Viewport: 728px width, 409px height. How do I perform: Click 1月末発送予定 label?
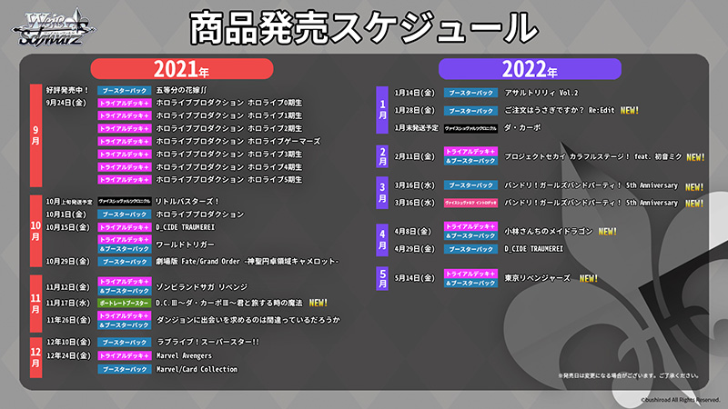click(x=416, y=127)
